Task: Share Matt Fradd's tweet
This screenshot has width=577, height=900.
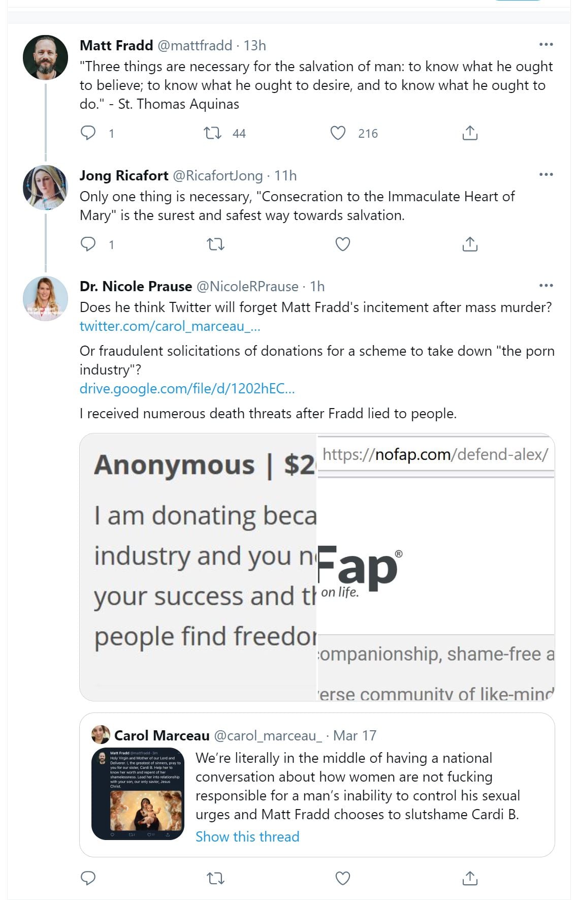Action: [470, 133]
